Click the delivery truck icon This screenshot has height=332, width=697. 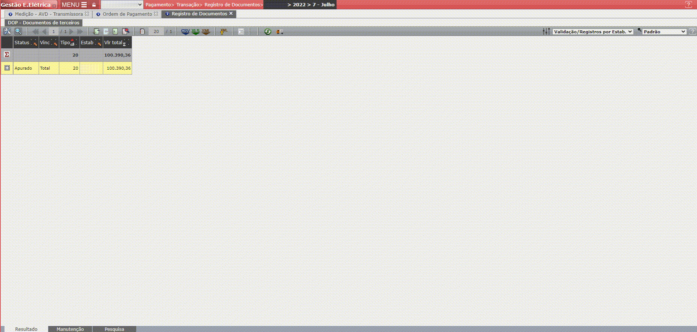click(x=279, y=32)
